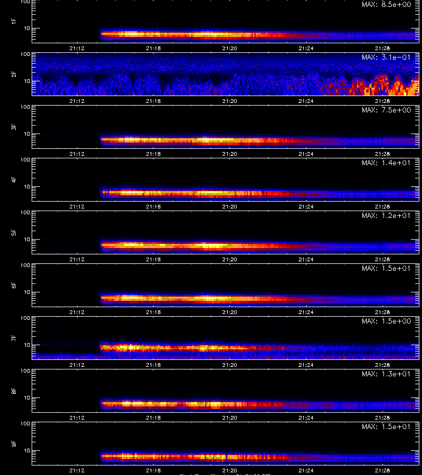Click 21:16 time label below the 4F panel
This screenshot has height=475, width=422.
(x=153, y=206)
